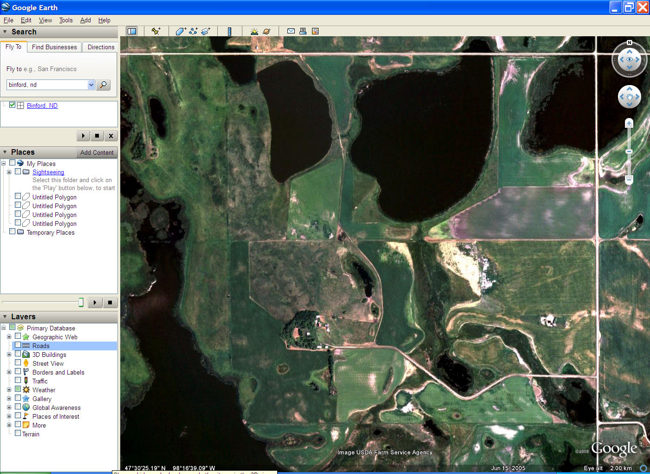View location in Google Maps icon
650x474 pixels.
click(x=315, y=31)
